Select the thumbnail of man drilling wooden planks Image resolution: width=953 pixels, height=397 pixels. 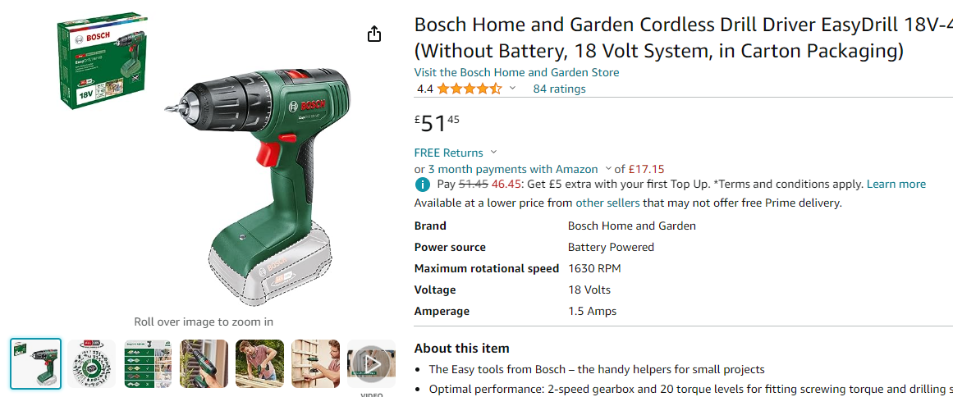coord(259,363)
